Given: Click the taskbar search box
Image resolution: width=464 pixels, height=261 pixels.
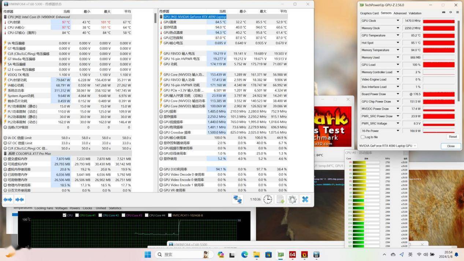Looking at the screenshot, I should (184, 254).
